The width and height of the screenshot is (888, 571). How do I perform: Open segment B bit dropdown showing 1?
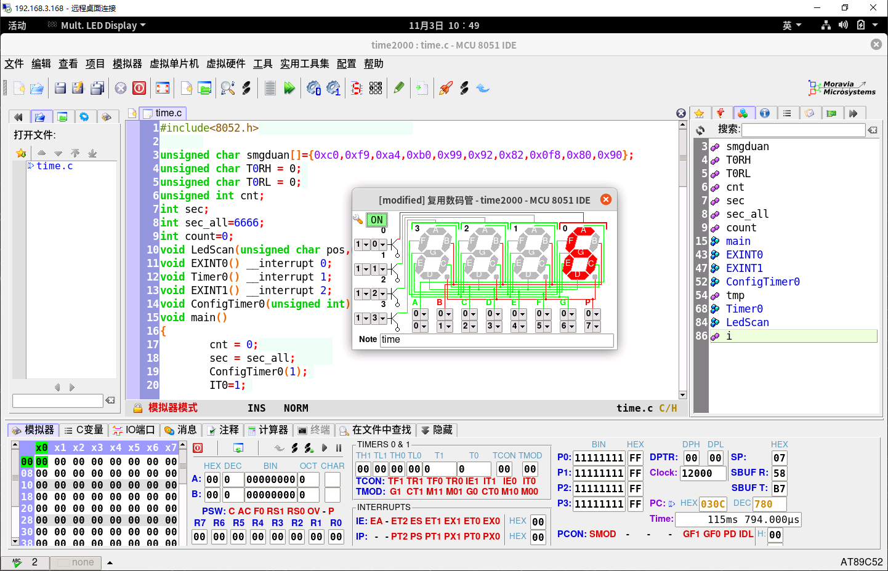(x=445, y=326)
